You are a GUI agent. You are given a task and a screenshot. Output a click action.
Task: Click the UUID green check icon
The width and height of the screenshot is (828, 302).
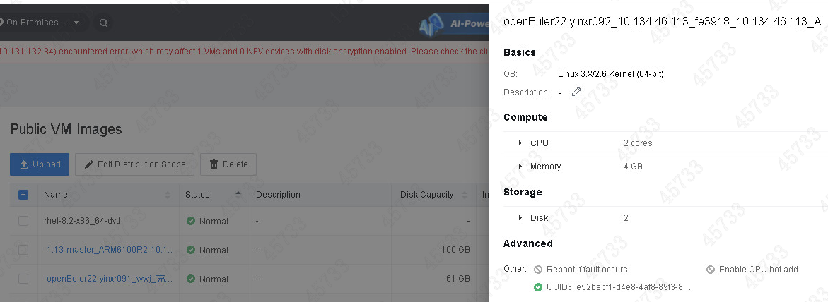[538, 287]
